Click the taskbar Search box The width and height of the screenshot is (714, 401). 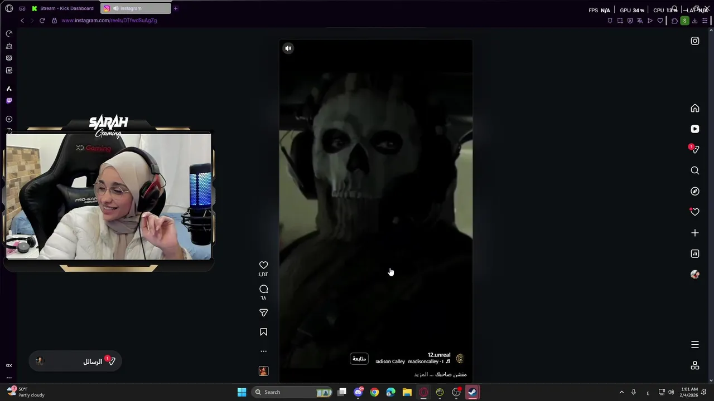292,392
